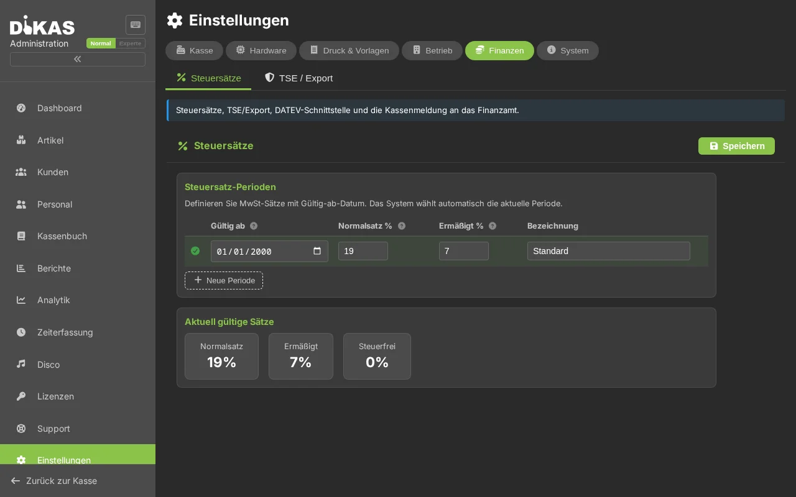This screenshot has width=796, height=497.
Task: Click the green active-period check icon
Action: [x=195, y=251]
